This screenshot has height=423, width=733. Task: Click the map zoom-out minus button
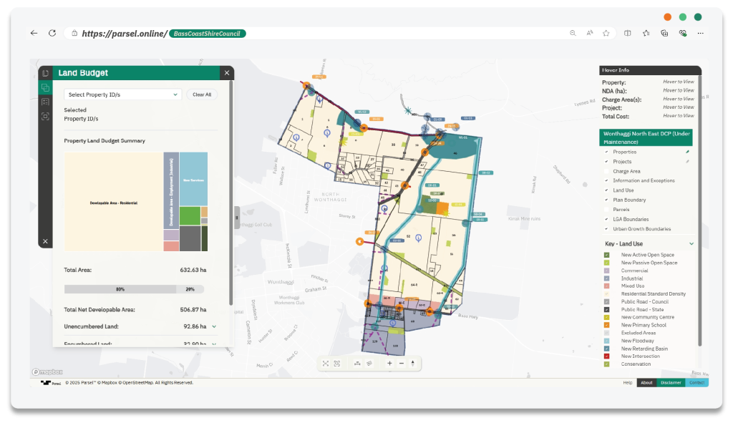401,364
